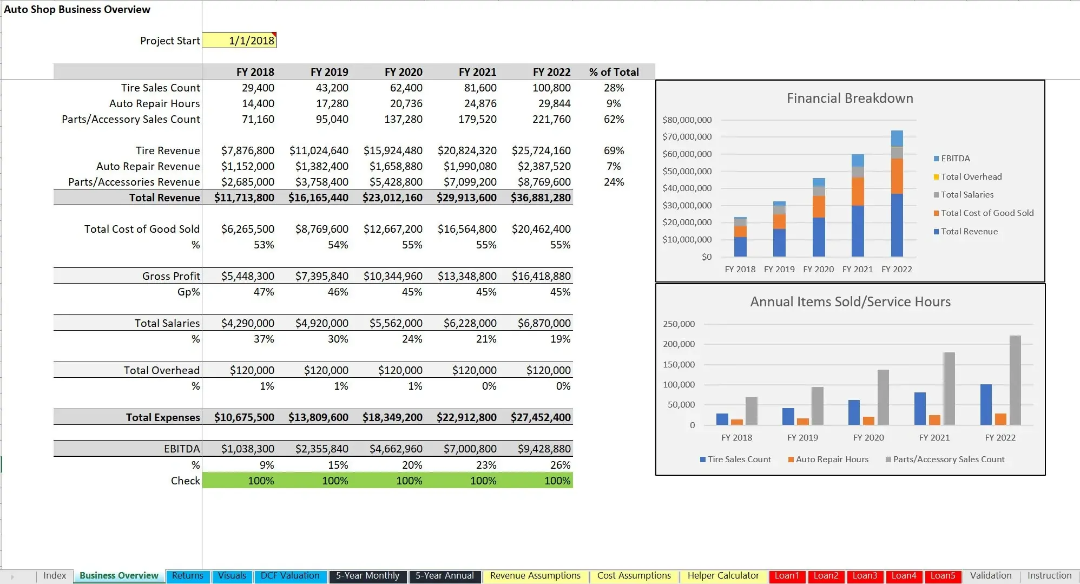Switch to the 5-Year Monthly sheet

367,576
